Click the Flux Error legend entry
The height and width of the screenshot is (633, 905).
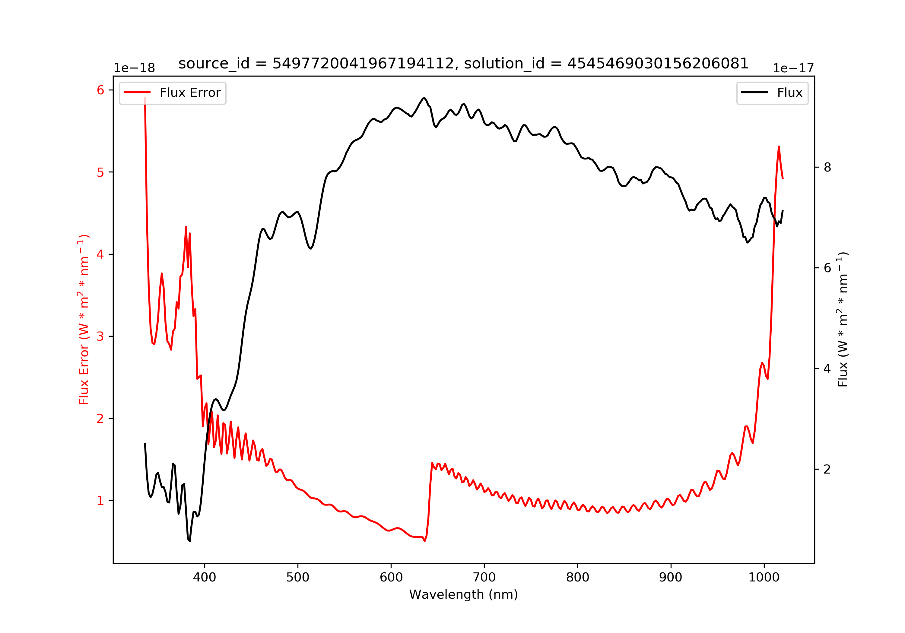click(173, 93)
